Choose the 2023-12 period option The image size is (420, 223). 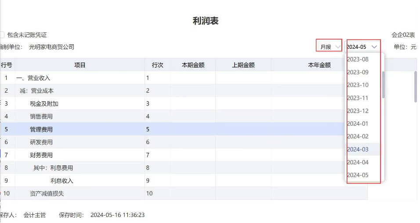[x=358, y=111]
